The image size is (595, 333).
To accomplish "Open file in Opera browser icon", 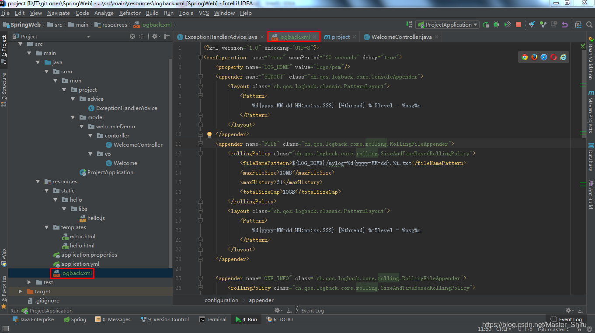I will click(x=553, y=57).
